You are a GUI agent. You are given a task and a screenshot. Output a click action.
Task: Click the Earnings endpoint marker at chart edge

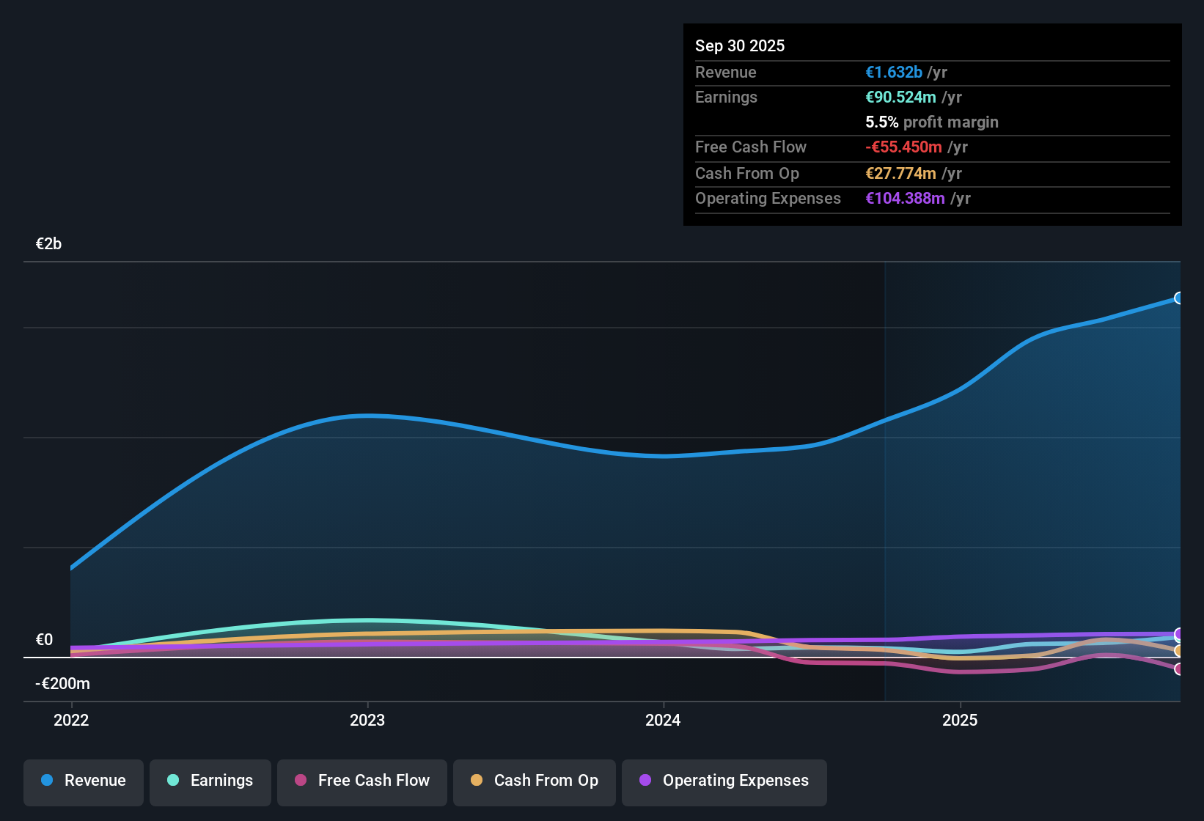1179,640
